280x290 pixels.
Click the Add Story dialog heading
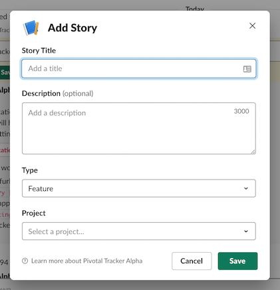pos(72,28)
